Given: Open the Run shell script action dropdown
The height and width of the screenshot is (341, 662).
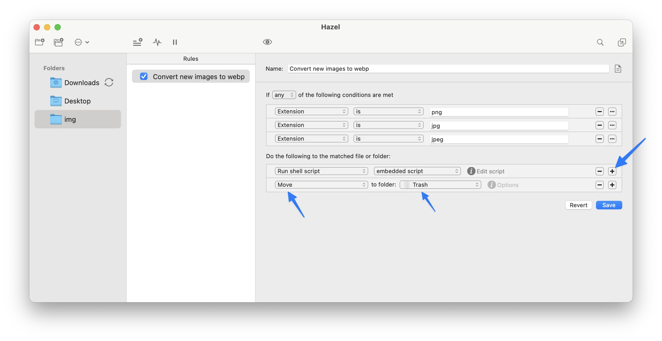Looking at the screenshot, I should [x=321, y=171].
